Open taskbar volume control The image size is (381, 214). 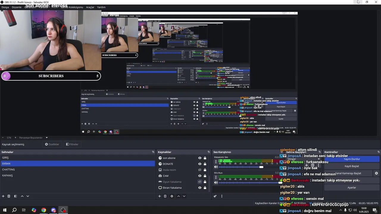[355, 210]
